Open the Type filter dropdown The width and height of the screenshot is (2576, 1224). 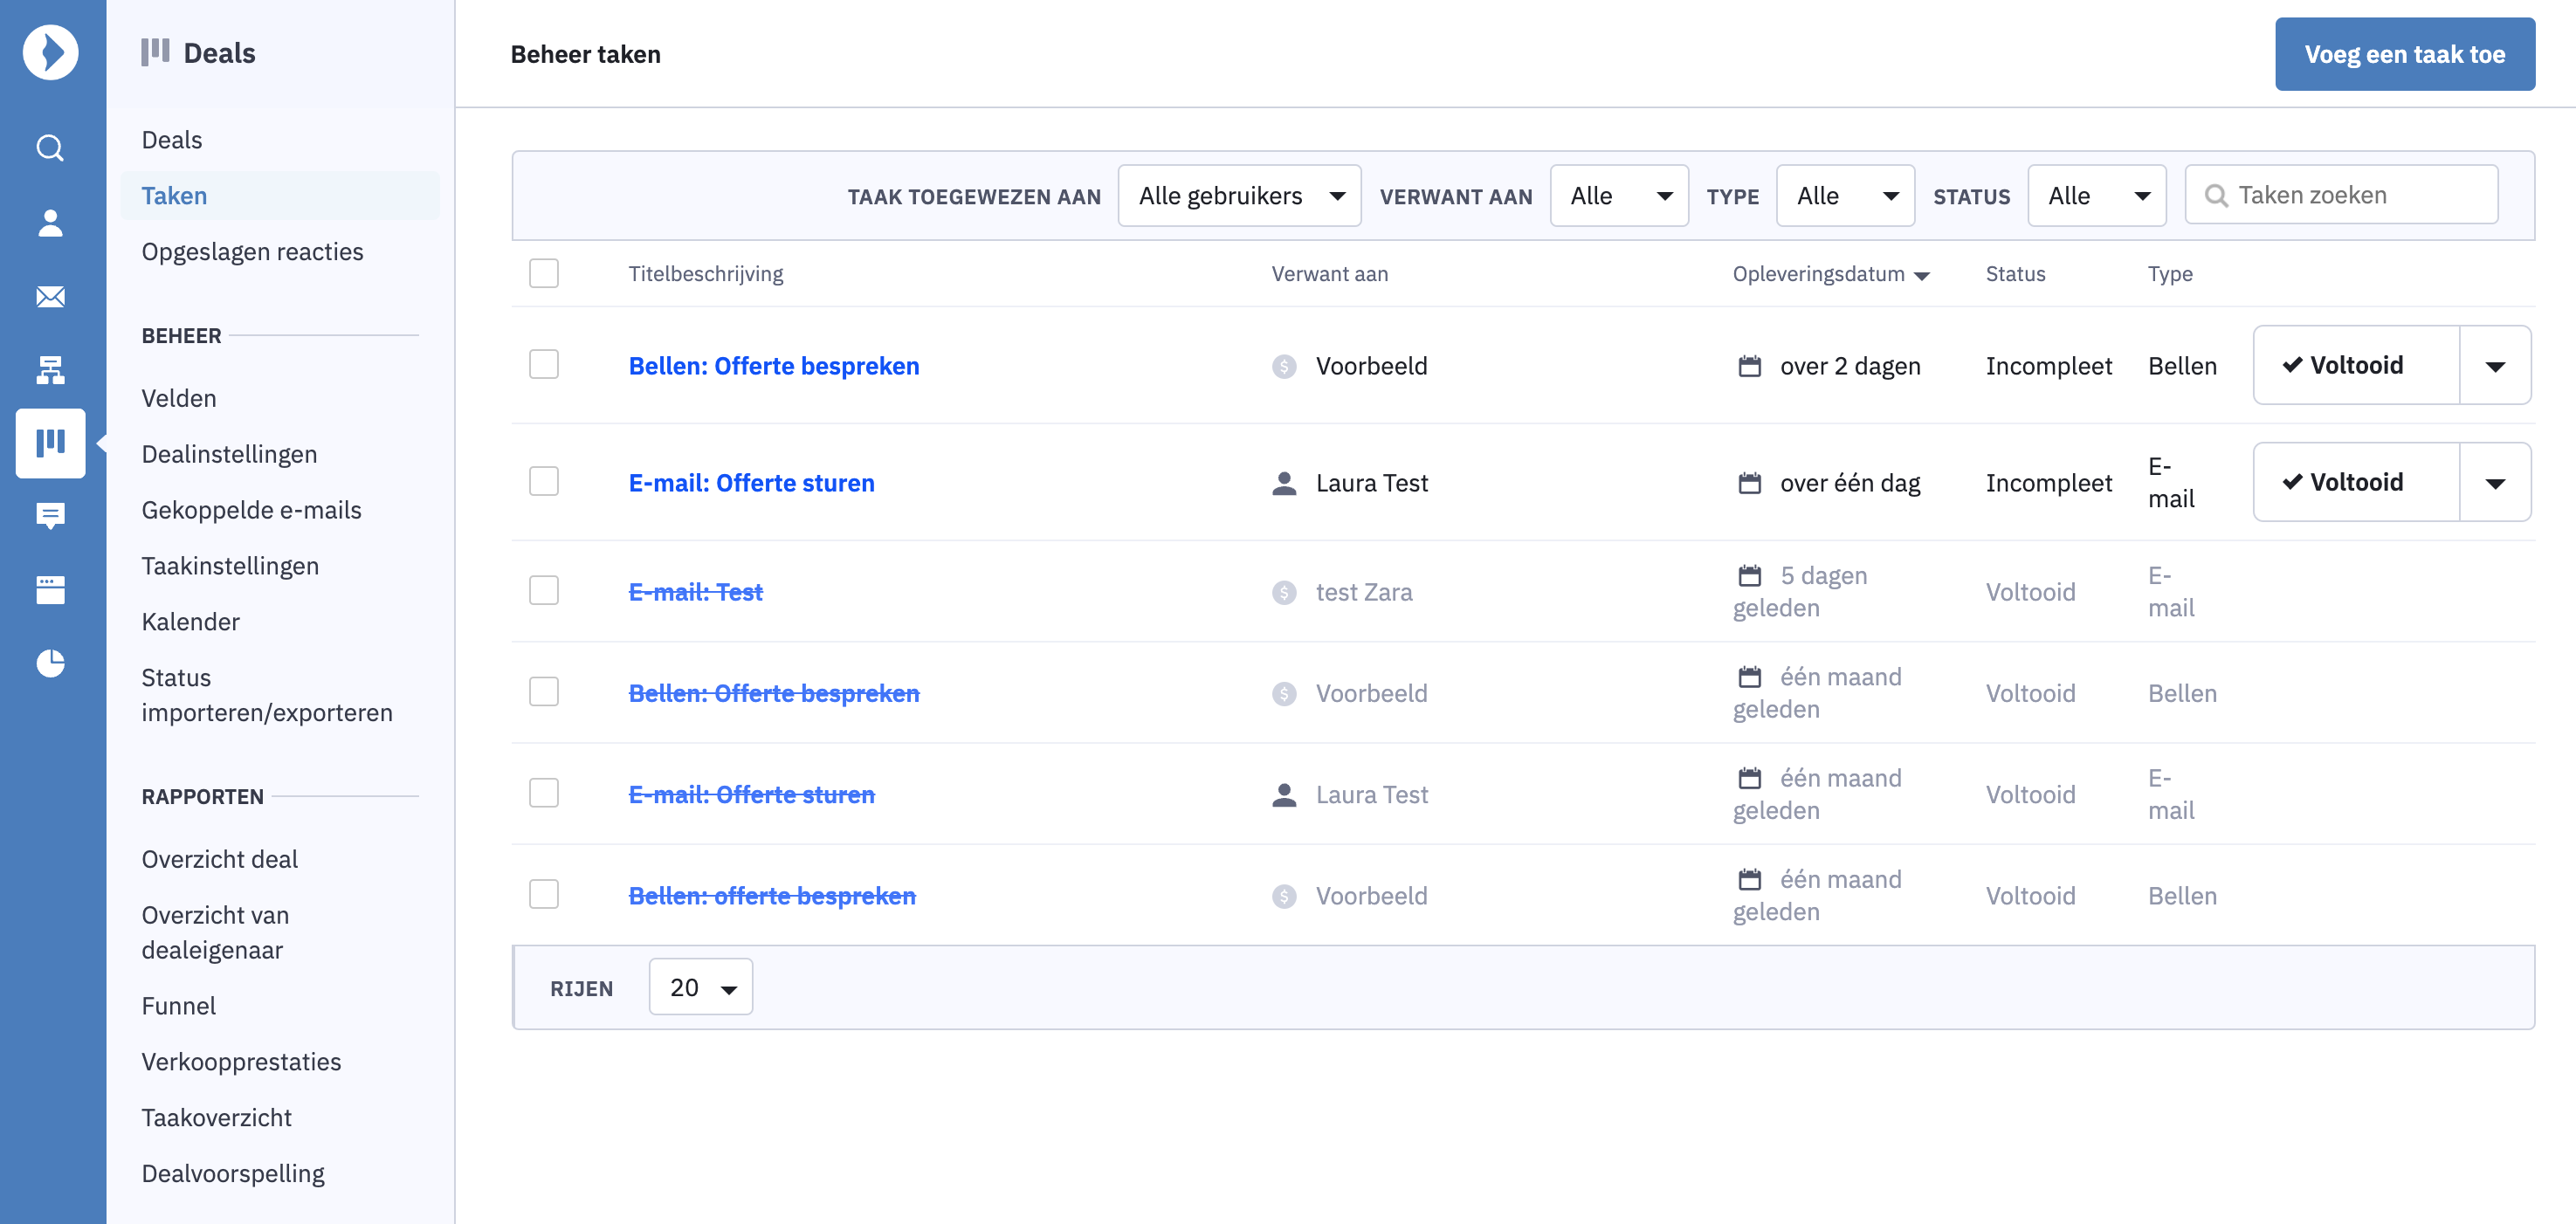point(1845,196)
